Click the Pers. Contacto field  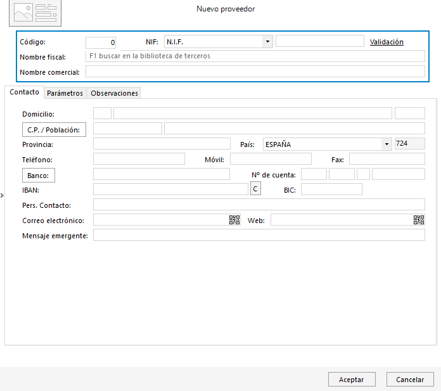point(259,204)
